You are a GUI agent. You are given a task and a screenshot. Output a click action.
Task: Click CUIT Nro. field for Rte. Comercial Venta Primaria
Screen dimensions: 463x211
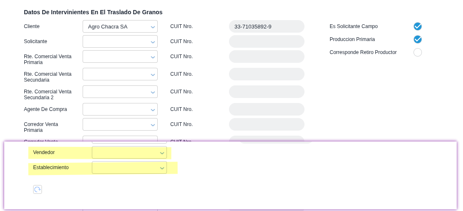[266, 57]
